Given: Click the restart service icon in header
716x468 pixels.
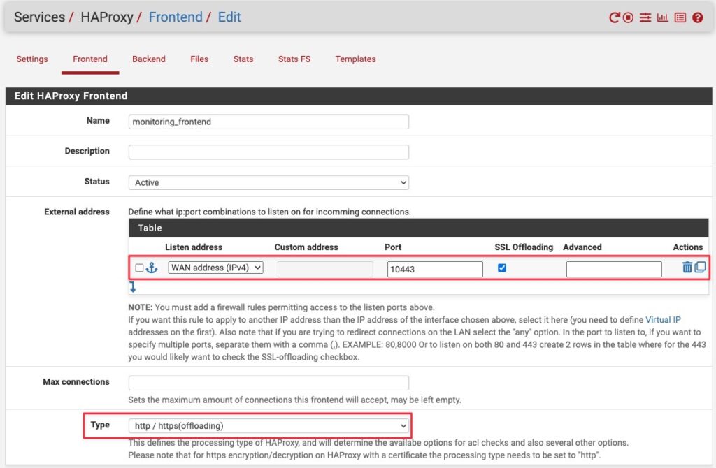Looking at the screenshot, I should 614,17.
